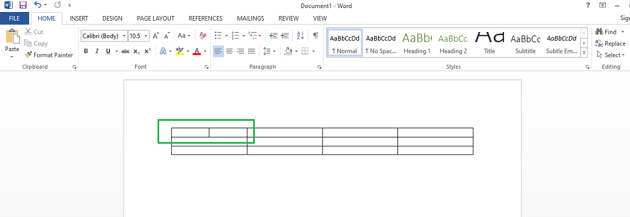This screenshot has width=630, height=217.
Task: Open the 10.5 font size dropdown
Action: (146, 35)
